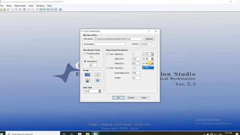Click the blue globe icon at toolbar end

(x=60, y=9)
